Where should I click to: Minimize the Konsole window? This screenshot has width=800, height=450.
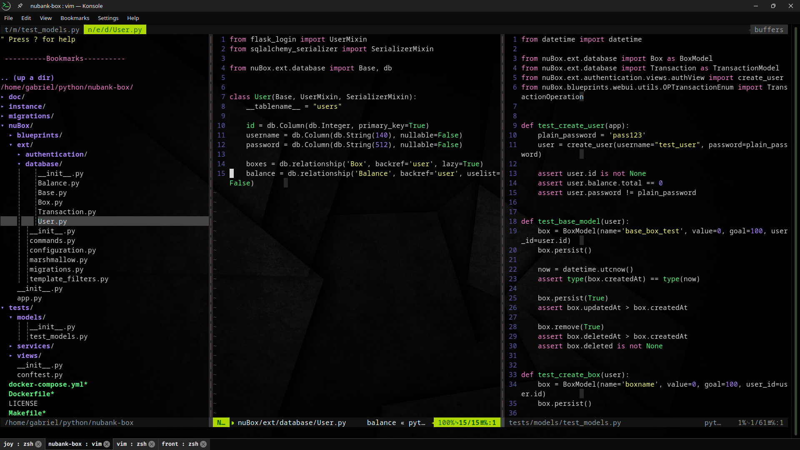pyautogui.click(x=756, y=6)
